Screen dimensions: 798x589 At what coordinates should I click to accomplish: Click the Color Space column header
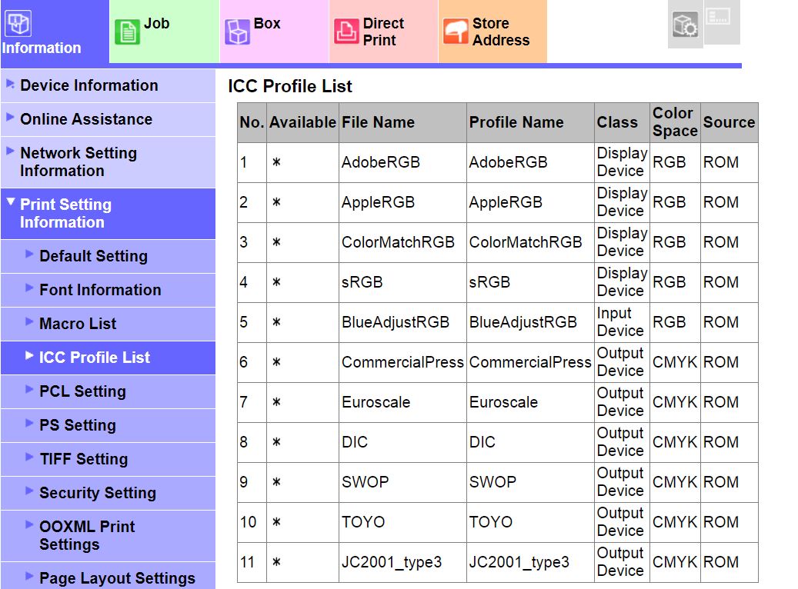coord(676,122)
